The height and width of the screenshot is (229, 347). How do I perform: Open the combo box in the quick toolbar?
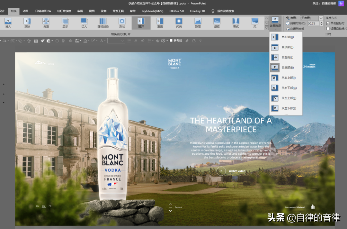pos(116,41)
